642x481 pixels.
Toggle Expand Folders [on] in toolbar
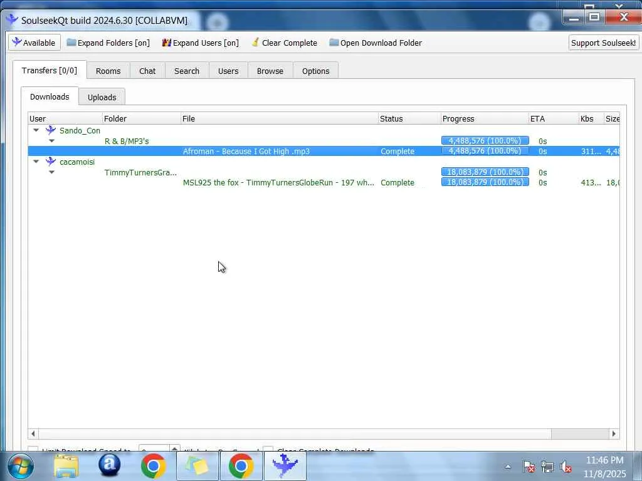[x=108, y=43]
